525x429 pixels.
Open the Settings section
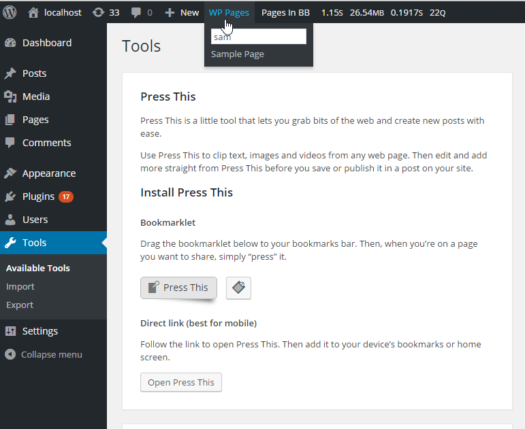coord(40,331)
